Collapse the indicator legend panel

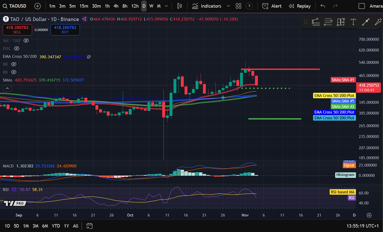click(7, 88)
